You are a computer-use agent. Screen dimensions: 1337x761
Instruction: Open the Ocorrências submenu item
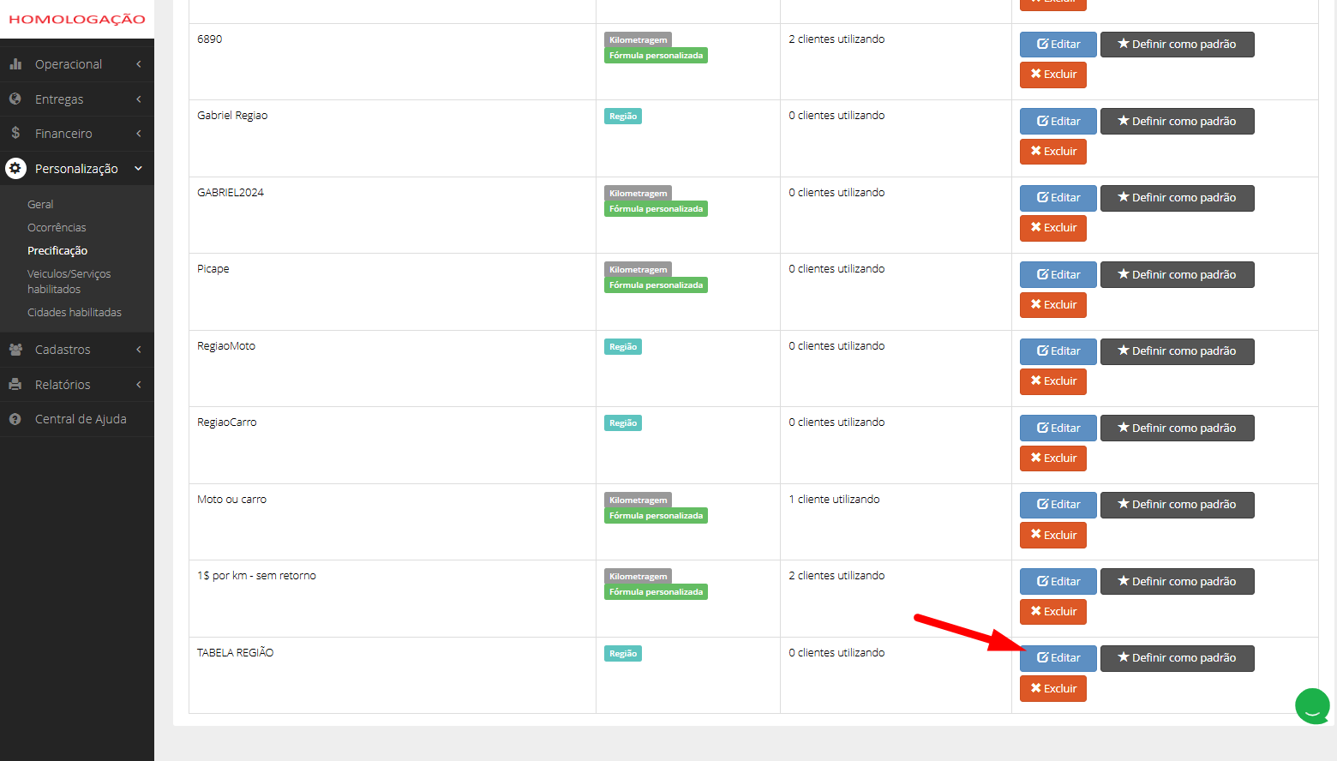(x=57, y=228)
